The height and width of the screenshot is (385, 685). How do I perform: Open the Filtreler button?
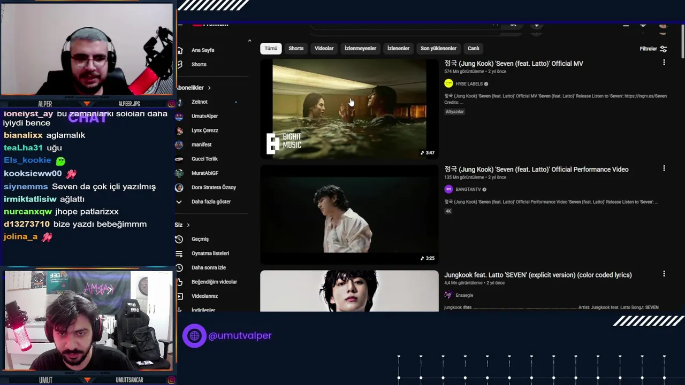pos(653,49)
